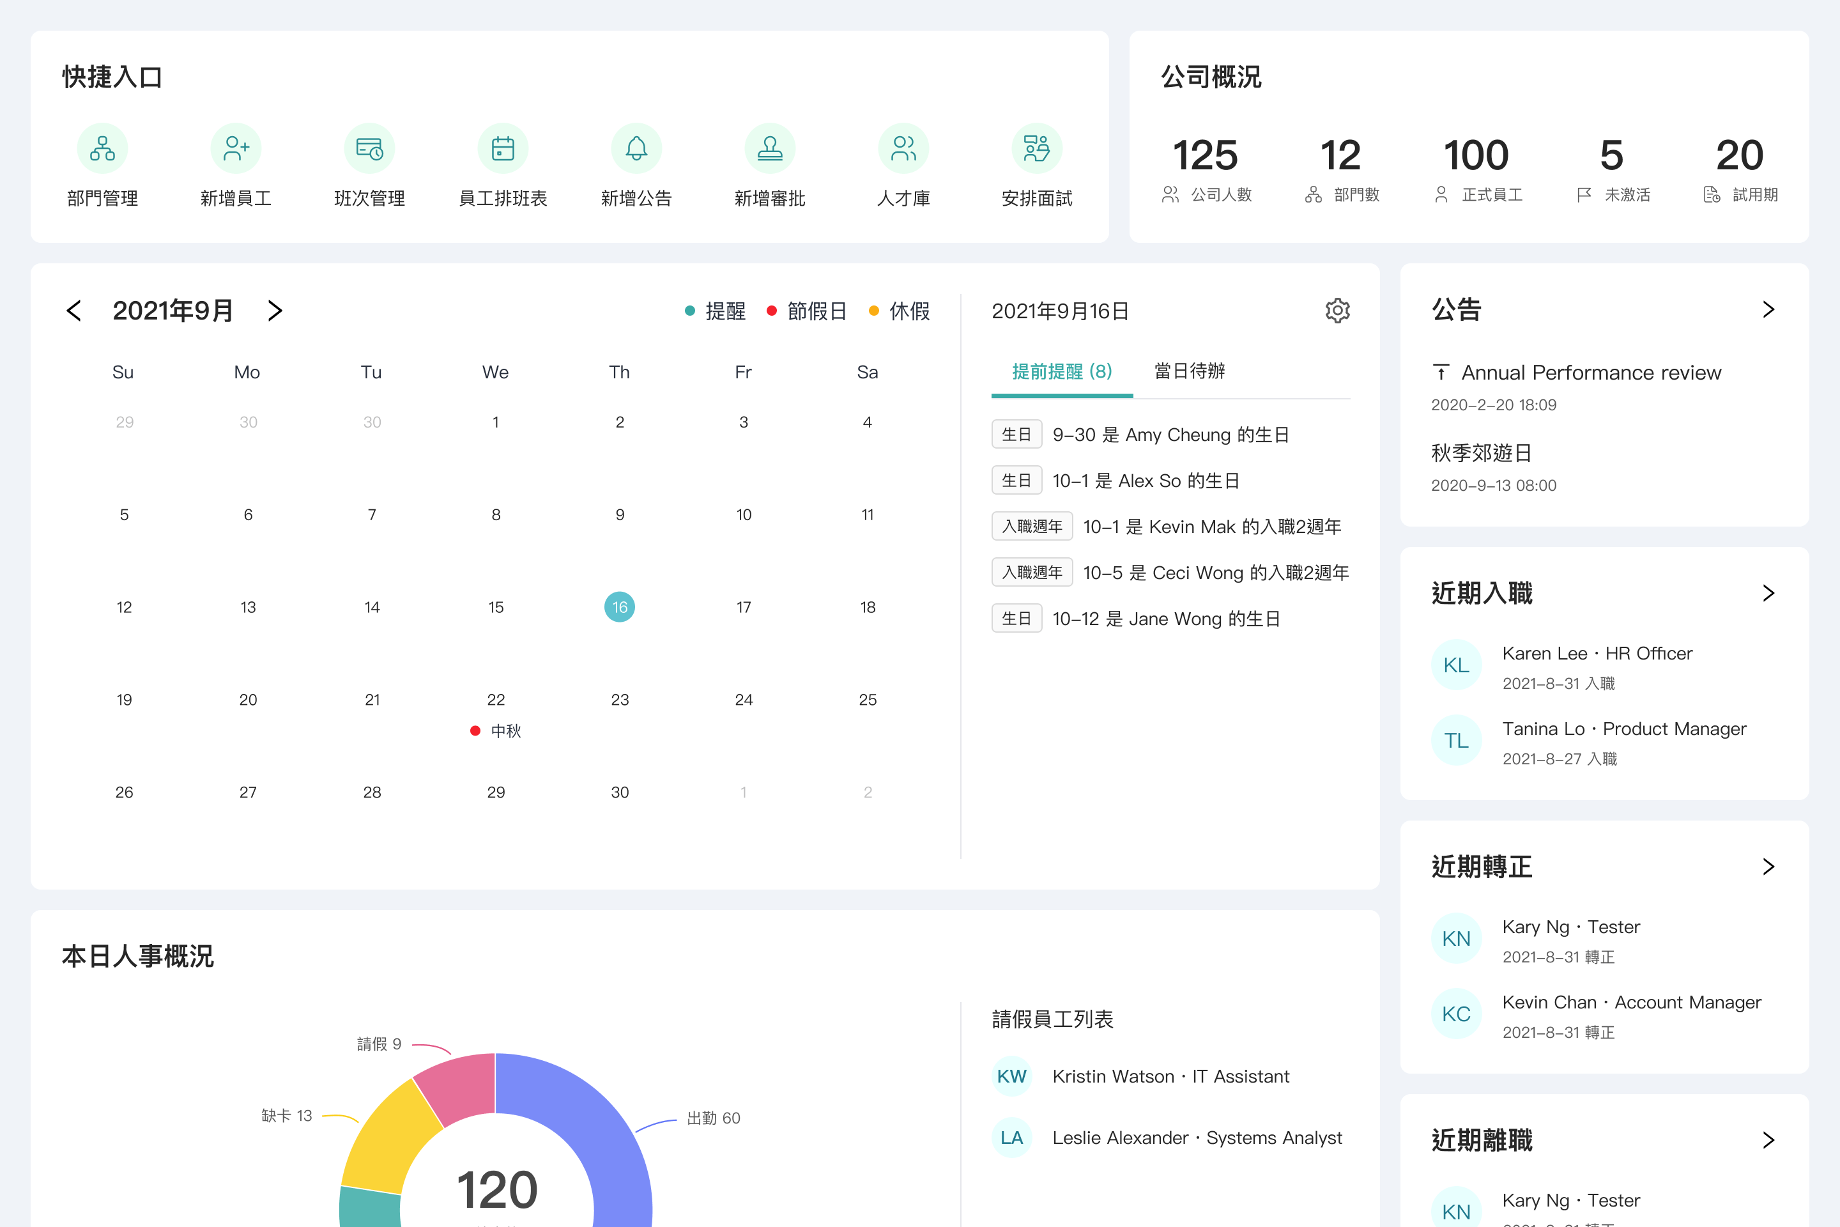The width and height of the screenshot is (1840, 1227).
Task: Select September 22 on the calendar
Action: pos(496,700)
